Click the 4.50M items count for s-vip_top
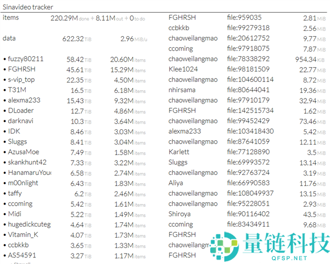 point(130,80)
